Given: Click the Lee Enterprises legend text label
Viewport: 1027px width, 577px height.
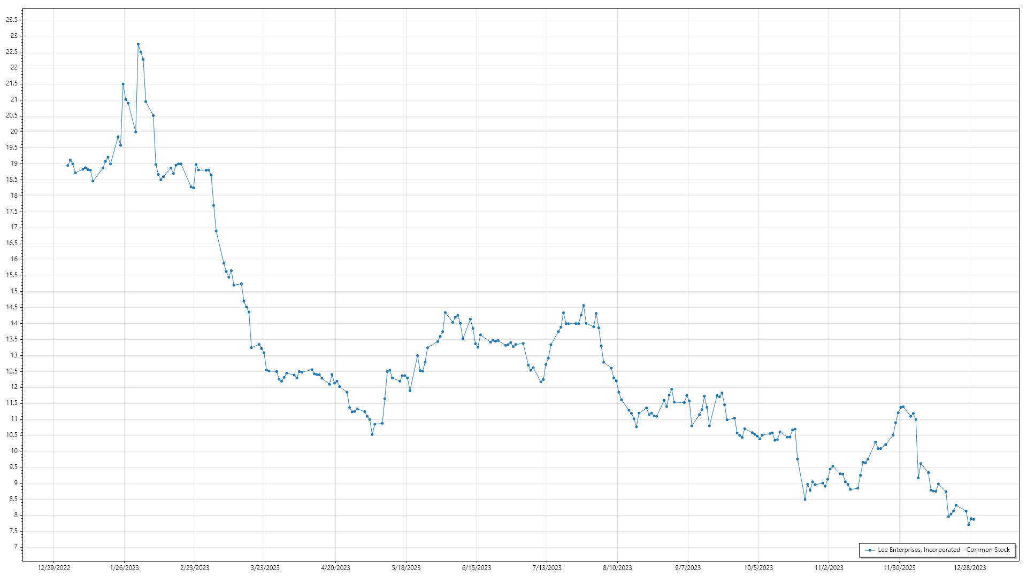Looking at the screenshot, I should pos(944,550).
